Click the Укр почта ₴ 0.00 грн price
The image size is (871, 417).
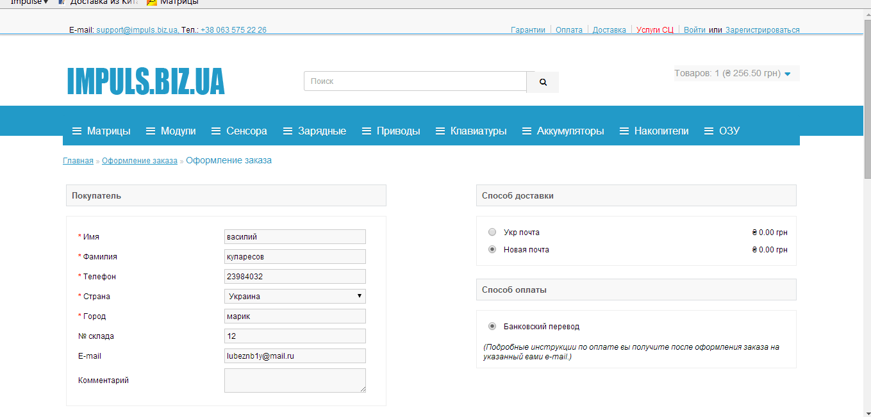770,233
